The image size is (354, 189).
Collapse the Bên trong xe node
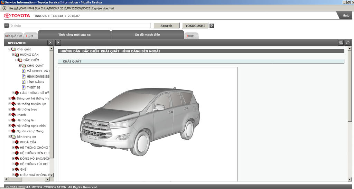pyautogui.click(x=10, y=137)
